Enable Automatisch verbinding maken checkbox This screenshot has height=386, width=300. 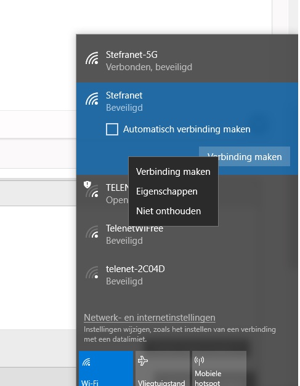pyautogui.click(x=112, y=129)
